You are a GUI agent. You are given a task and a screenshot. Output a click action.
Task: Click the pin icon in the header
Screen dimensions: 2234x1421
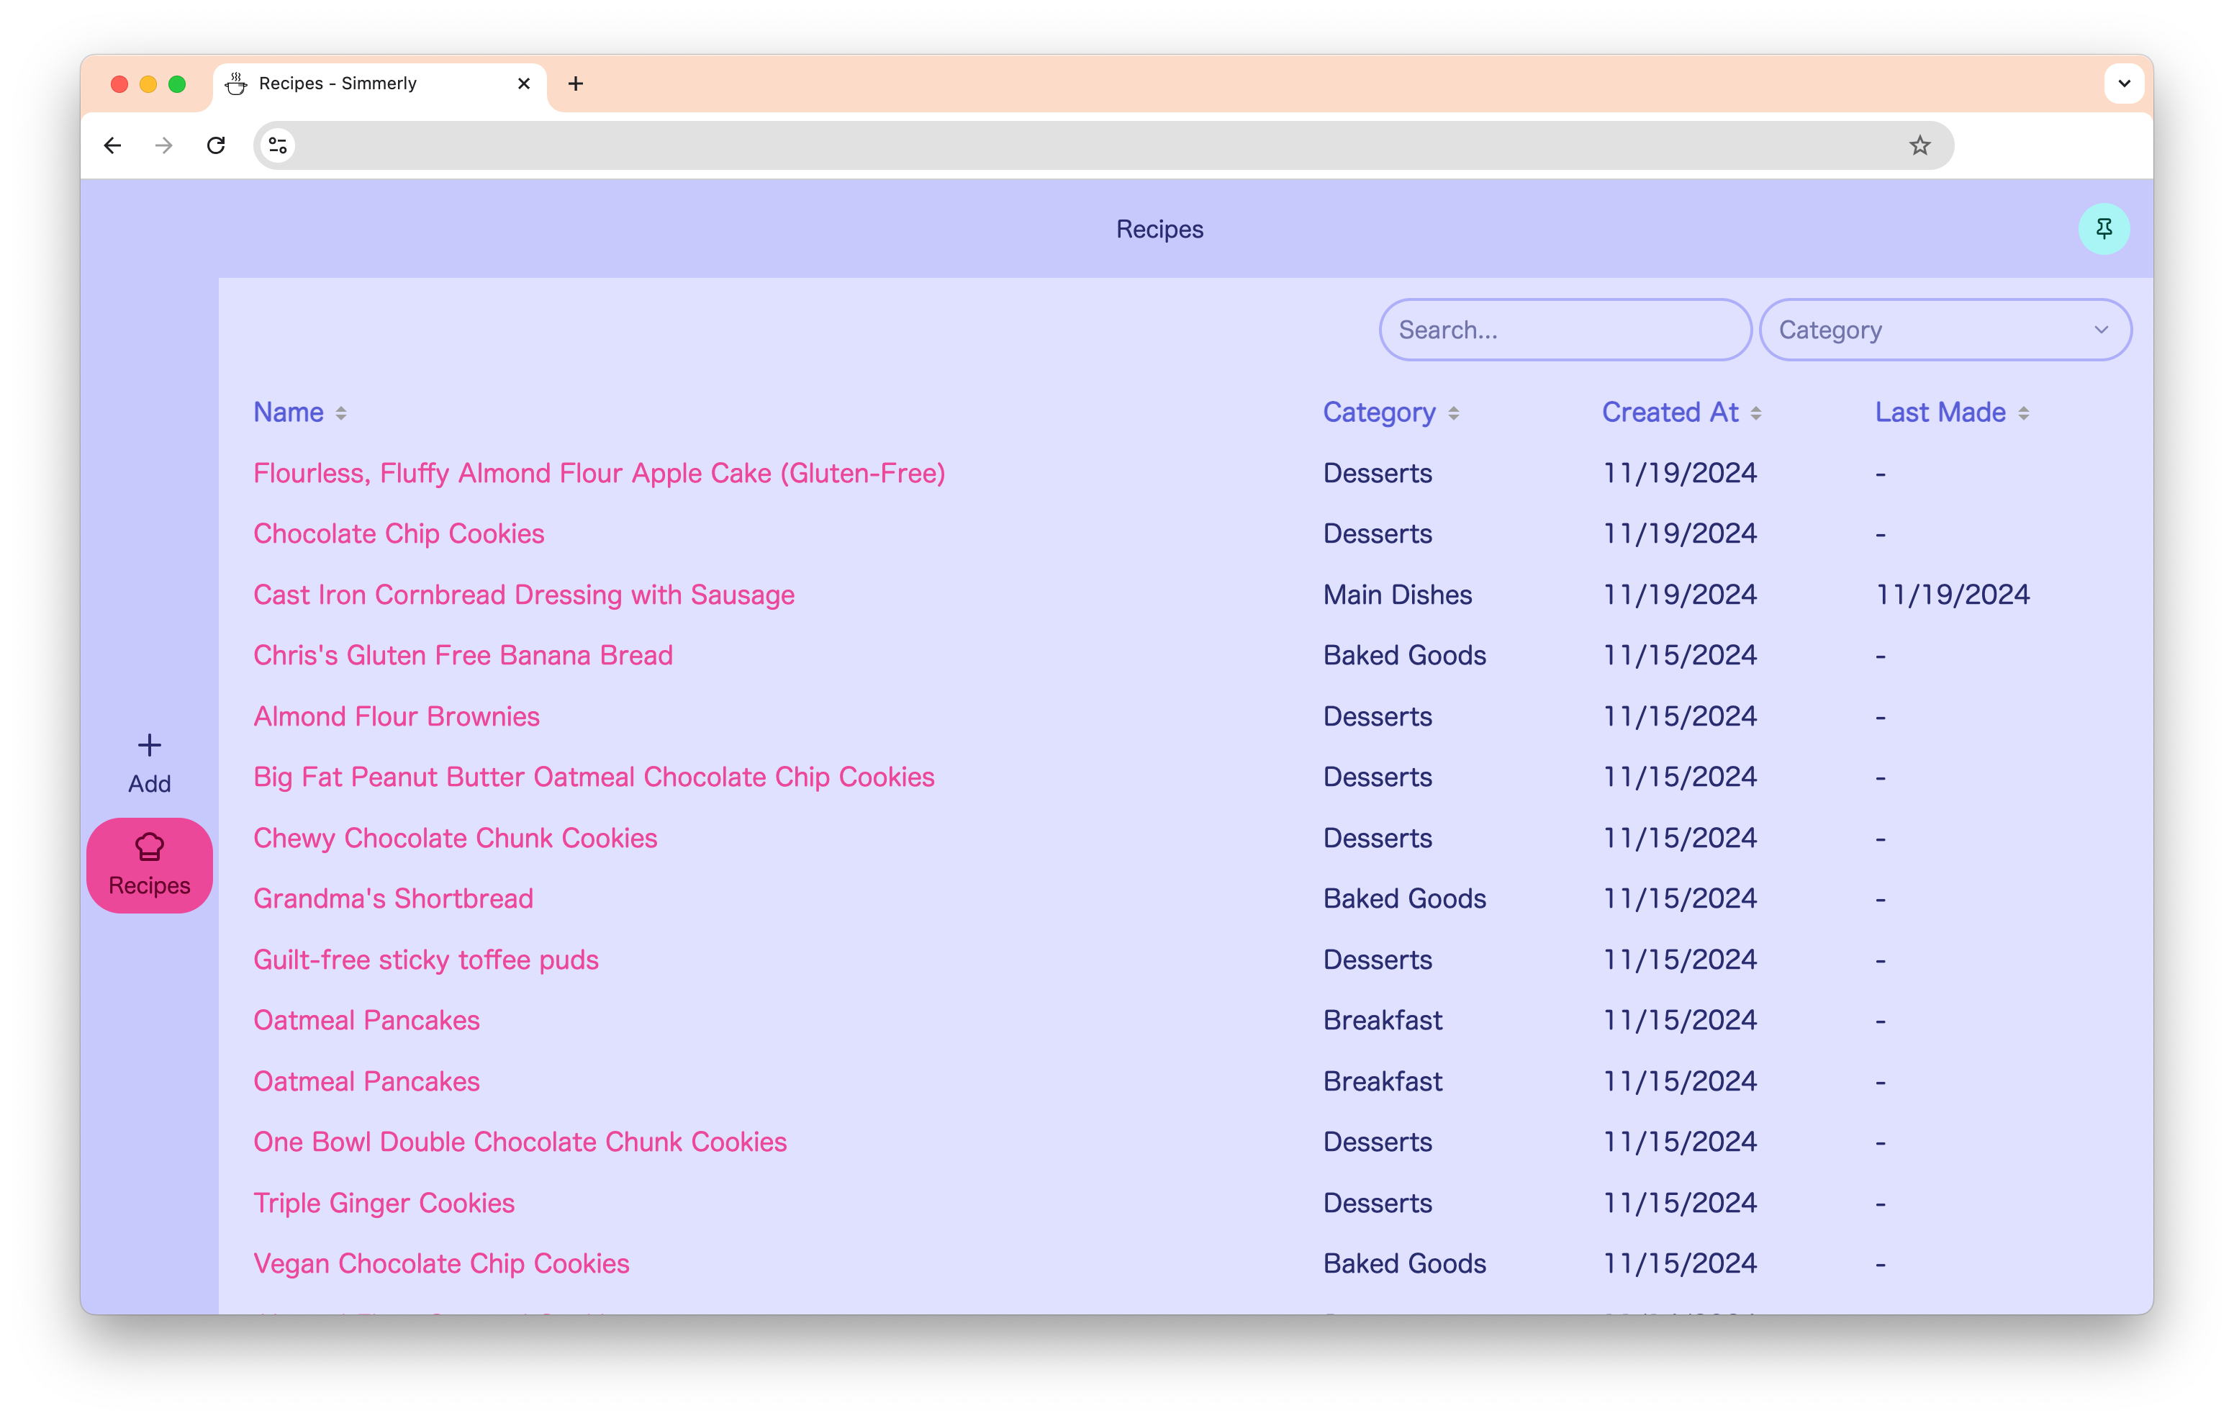(x=2104, y=228)
